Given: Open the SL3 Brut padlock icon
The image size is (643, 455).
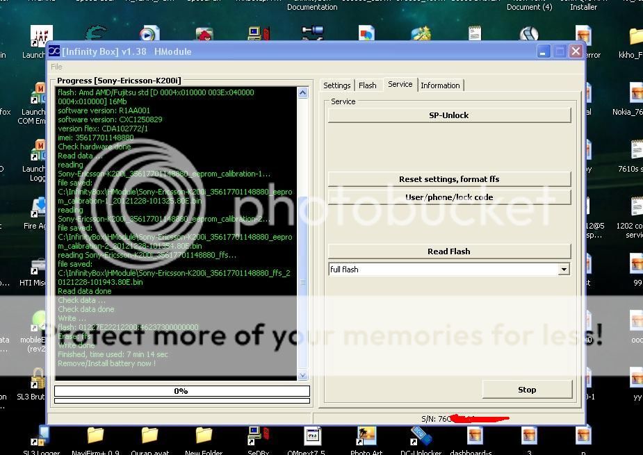Looking at the screenshot, I should (38, 378).
